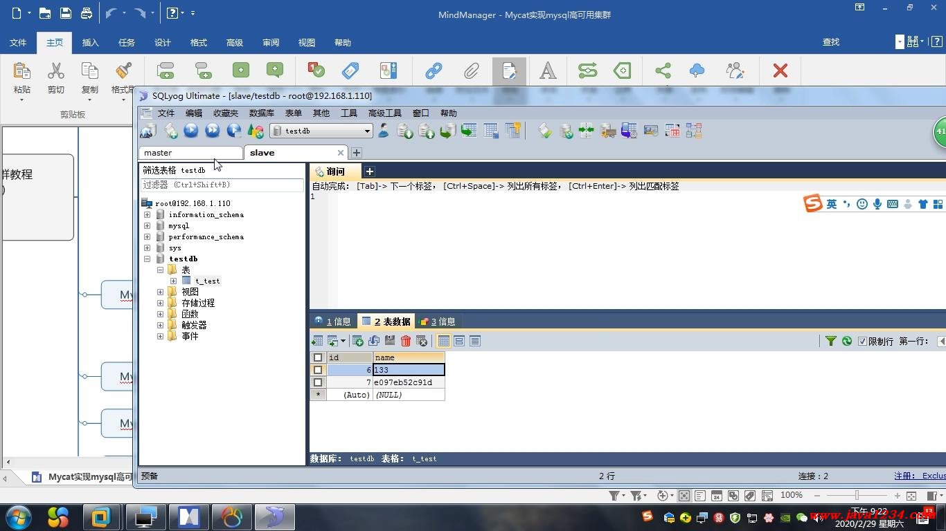Expand the sys database node
This screenshot has height=531, width=946.
[x=147, y=248]
